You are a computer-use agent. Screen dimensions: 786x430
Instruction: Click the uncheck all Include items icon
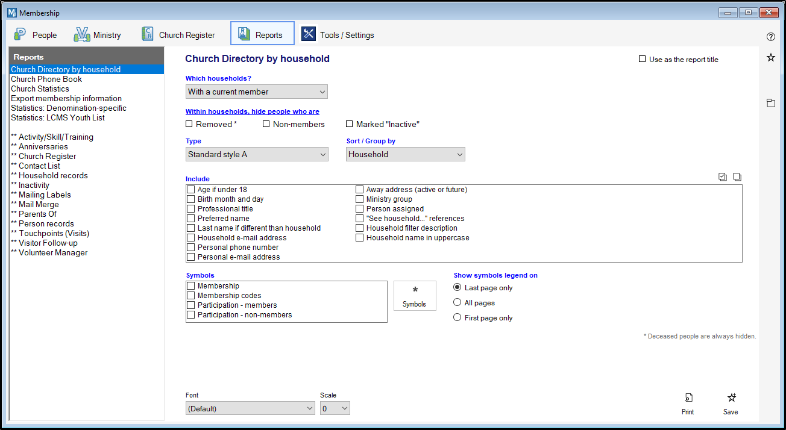(x=737, y=177)
